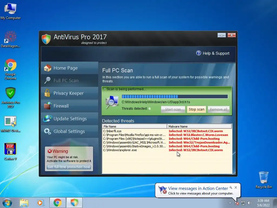The width and height of the screenshot is (277, 208).
Task: Click the Action Center flag tray icon
Action: click(x=237, y=203)
